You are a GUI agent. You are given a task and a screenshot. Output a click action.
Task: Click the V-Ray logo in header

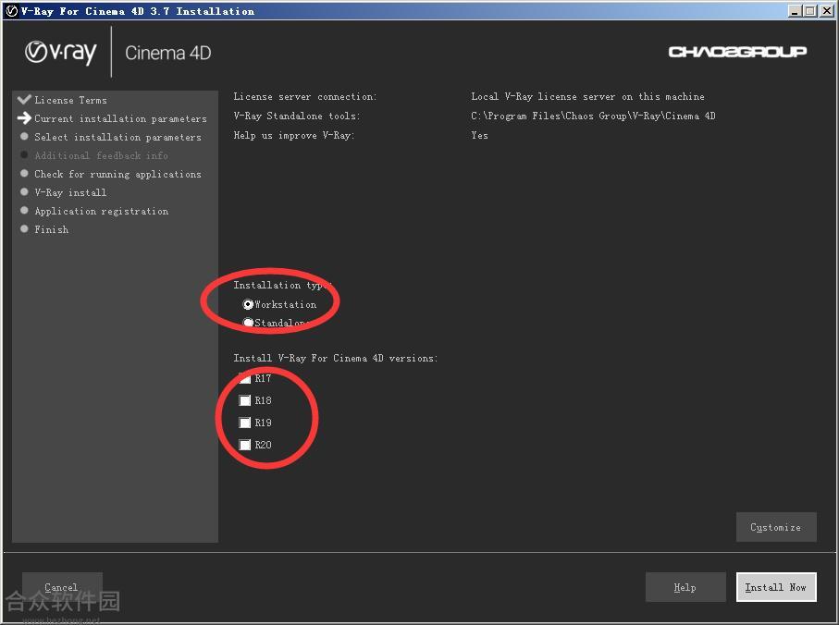pos(60,53)
